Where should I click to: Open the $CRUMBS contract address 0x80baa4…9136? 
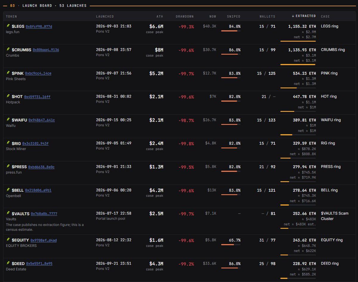[x=46, y=50]
